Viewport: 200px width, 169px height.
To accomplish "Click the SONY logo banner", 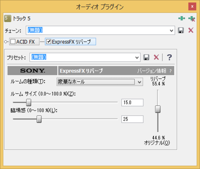I will [x=32, y=71].
